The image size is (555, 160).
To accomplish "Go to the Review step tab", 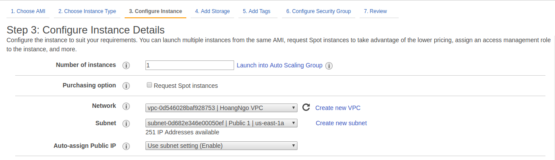I will click(x=376, y=11).
